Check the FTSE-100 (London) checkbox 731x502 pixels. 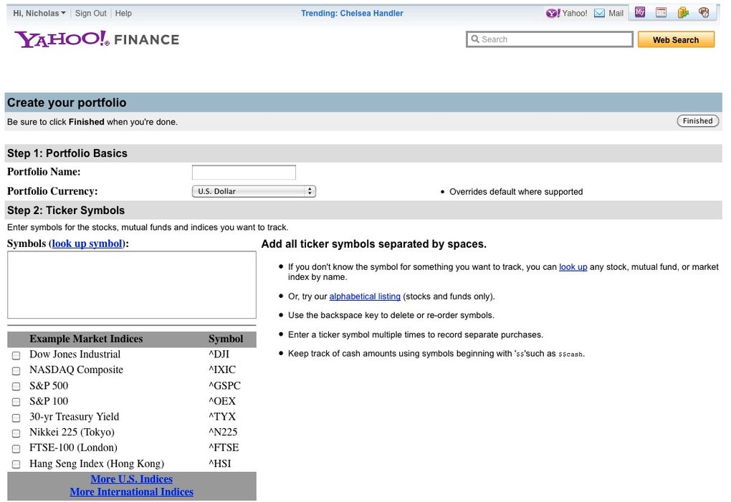pos(16,449)
